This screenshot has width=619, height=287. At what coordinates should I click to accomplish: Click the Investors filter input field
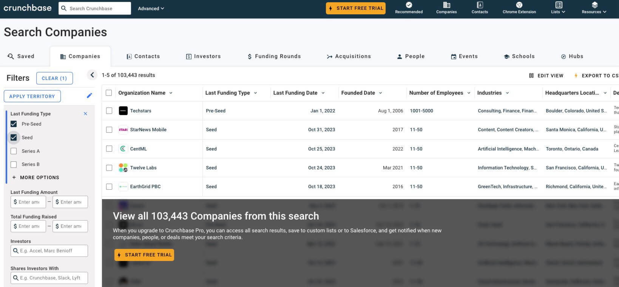tap(49, 251)
